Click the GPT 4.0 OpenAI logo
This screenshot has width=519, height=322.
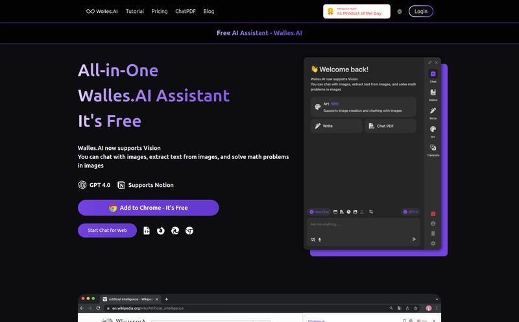click(x=82, y=185)
